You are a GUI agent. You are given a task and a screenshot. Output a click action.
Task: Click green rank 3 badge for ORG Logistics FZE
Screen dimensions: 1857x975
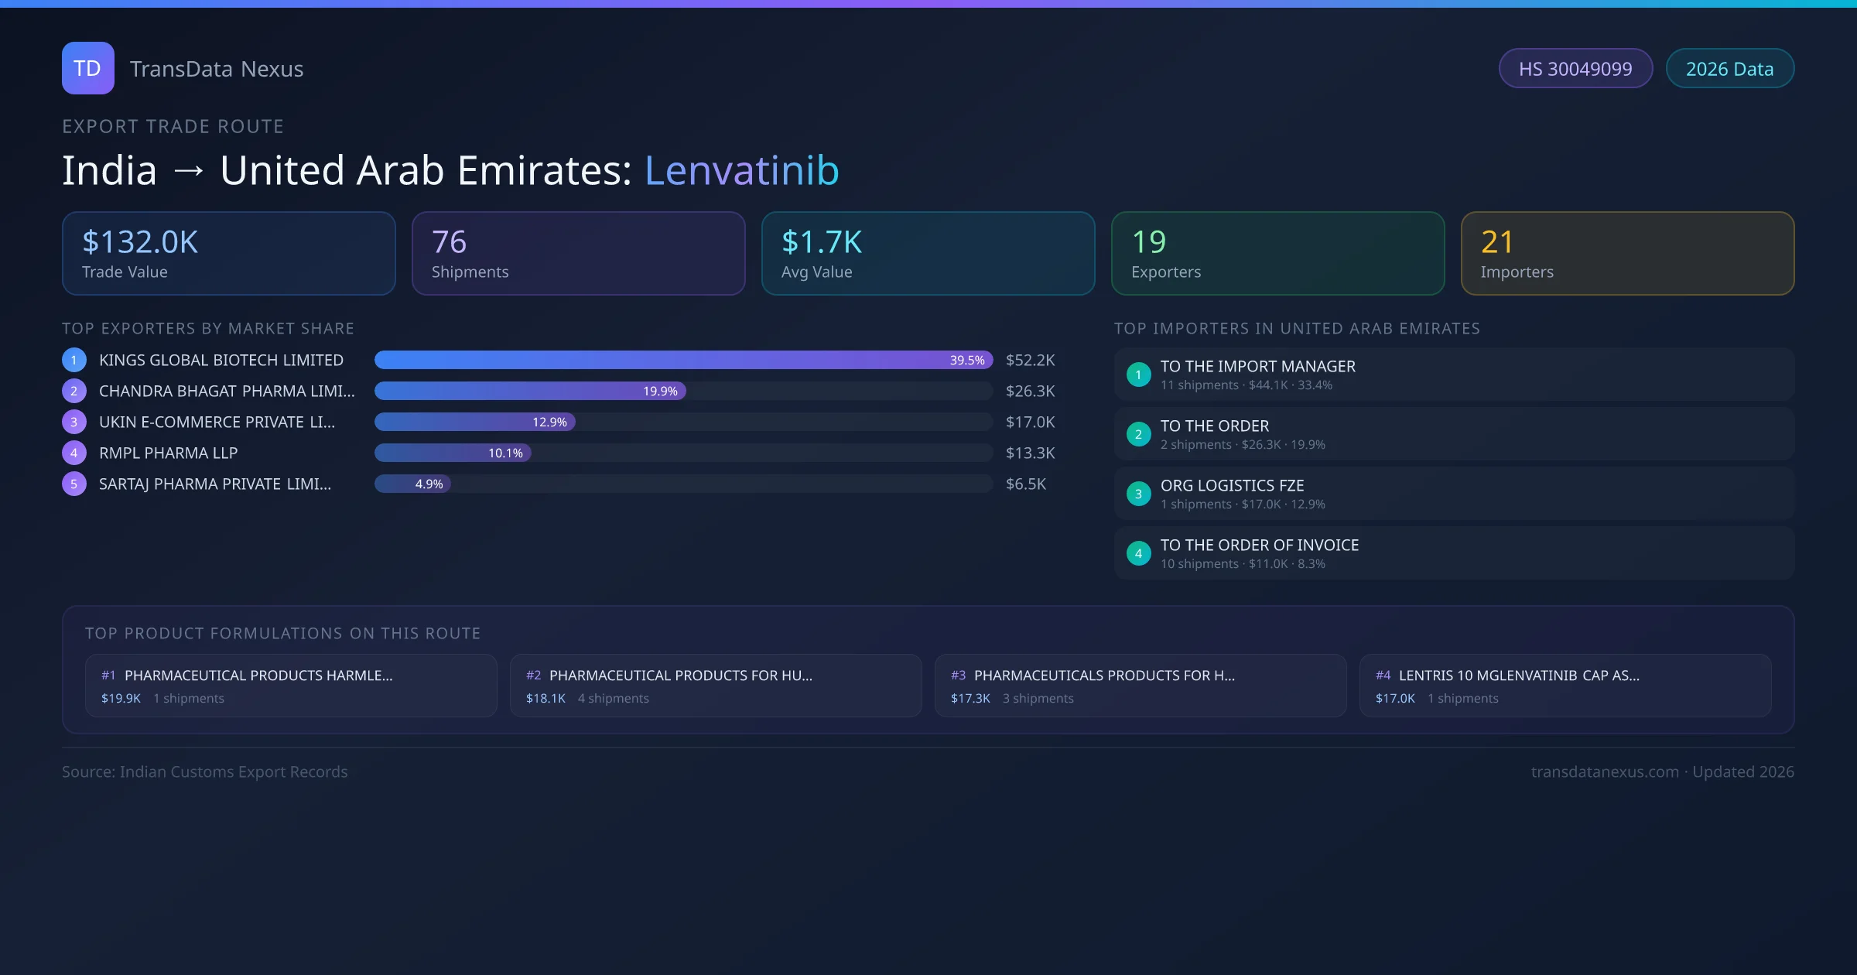coord(1138,494)
